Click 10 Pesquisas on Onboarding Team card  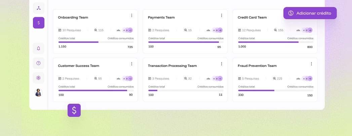70,30
